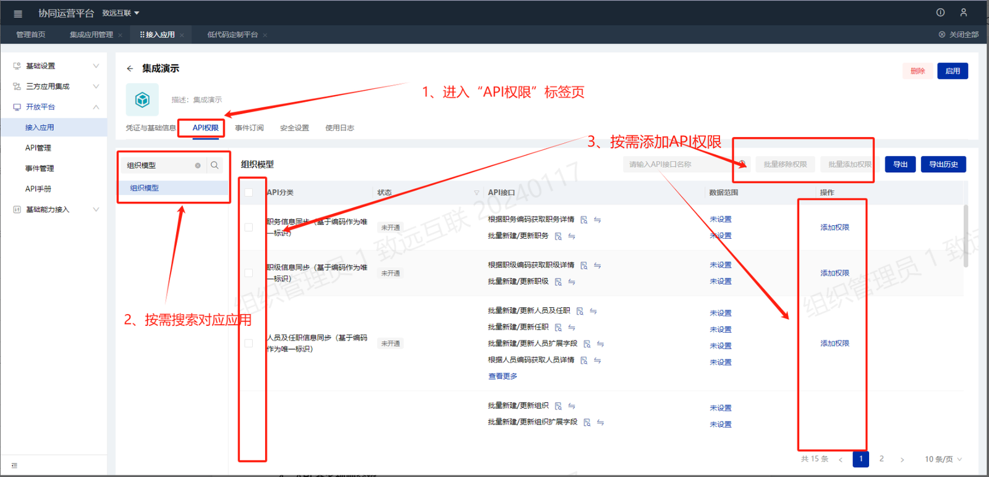This screenshot has height=477, width=989.
Task: Click the next page arrow
Action: [902, 460]
